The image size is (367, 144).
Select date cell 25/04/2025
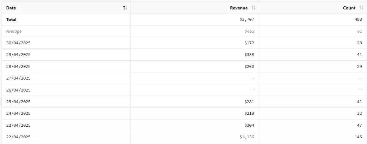(x=18, y=102)
